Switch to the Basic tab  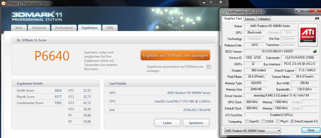click(19, 28)
